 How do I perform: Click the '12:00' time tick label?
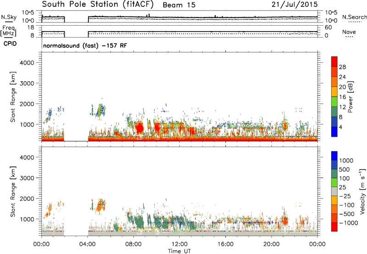pyautogui.click(x=179, y=244)
